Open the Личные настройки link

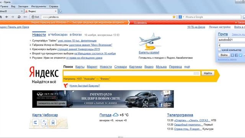pyautogui.click(x=219, y=27)
